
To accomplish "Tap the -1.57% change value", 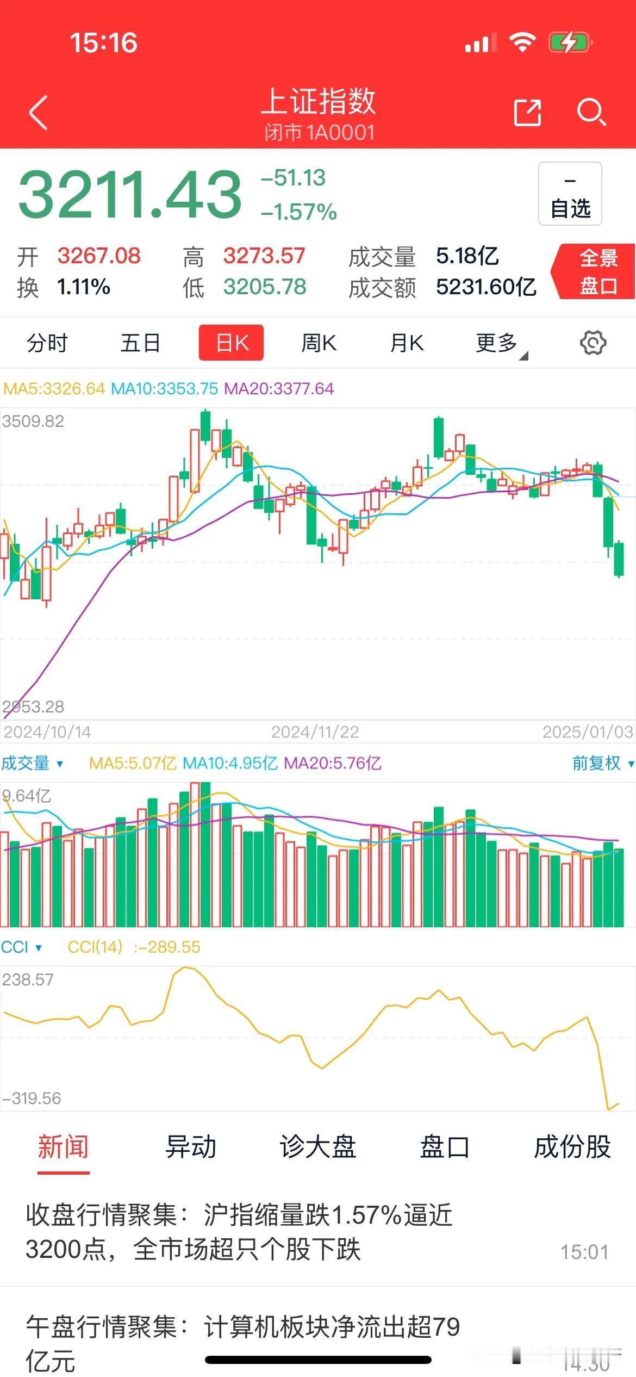I will 299,212.
